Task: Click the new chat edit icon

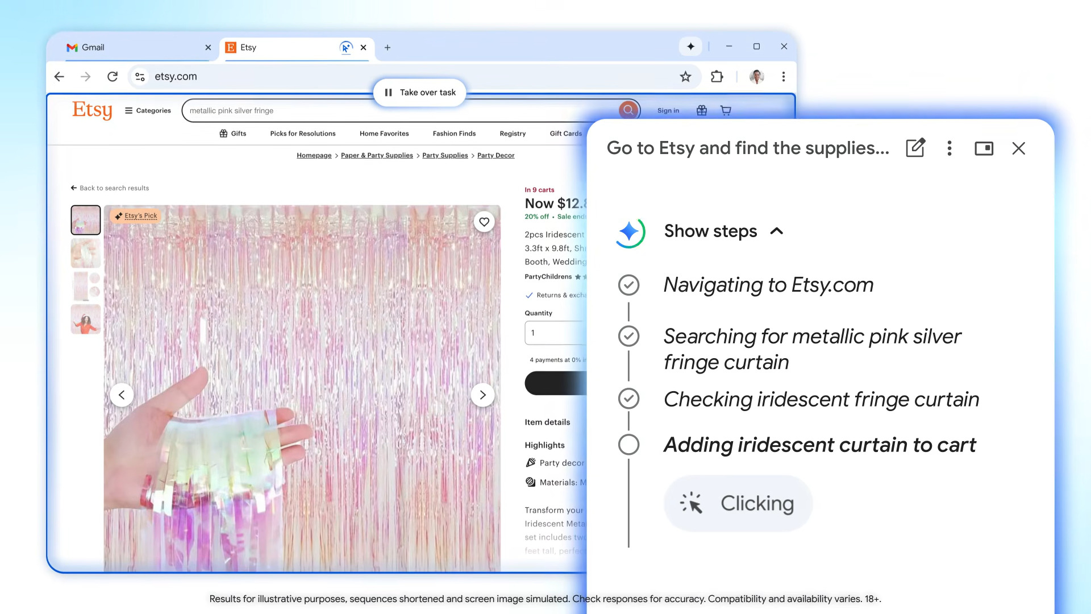Action: point(915,148)
